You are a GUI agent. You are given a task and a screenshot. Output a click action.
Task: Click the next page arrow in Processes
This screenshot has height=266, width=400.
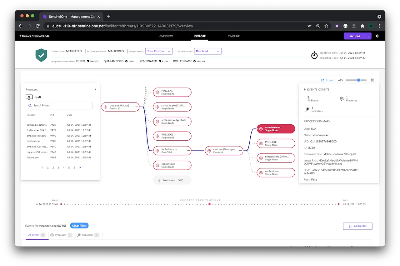tap(80, 168)
